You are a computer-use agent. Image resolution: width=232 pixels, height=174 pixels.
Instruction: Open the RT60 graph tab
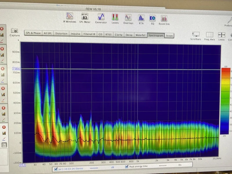click(108, 35)
